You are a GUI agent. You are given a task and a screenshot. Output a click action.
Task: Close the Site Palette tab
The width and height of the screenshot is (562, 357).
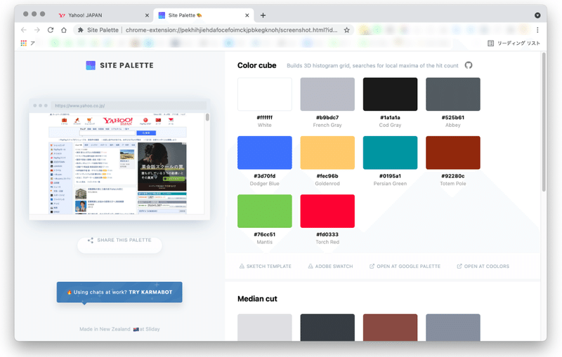click(x=247, y=15)
